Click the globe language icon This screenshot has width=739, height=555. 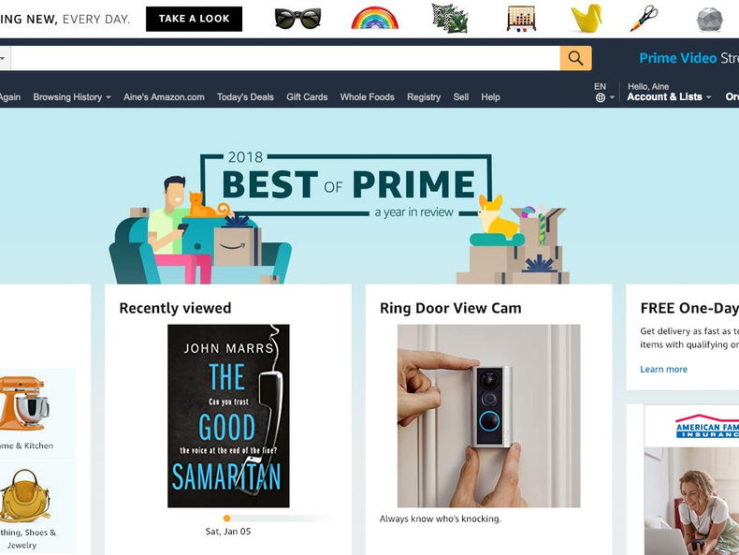point(601,97)
